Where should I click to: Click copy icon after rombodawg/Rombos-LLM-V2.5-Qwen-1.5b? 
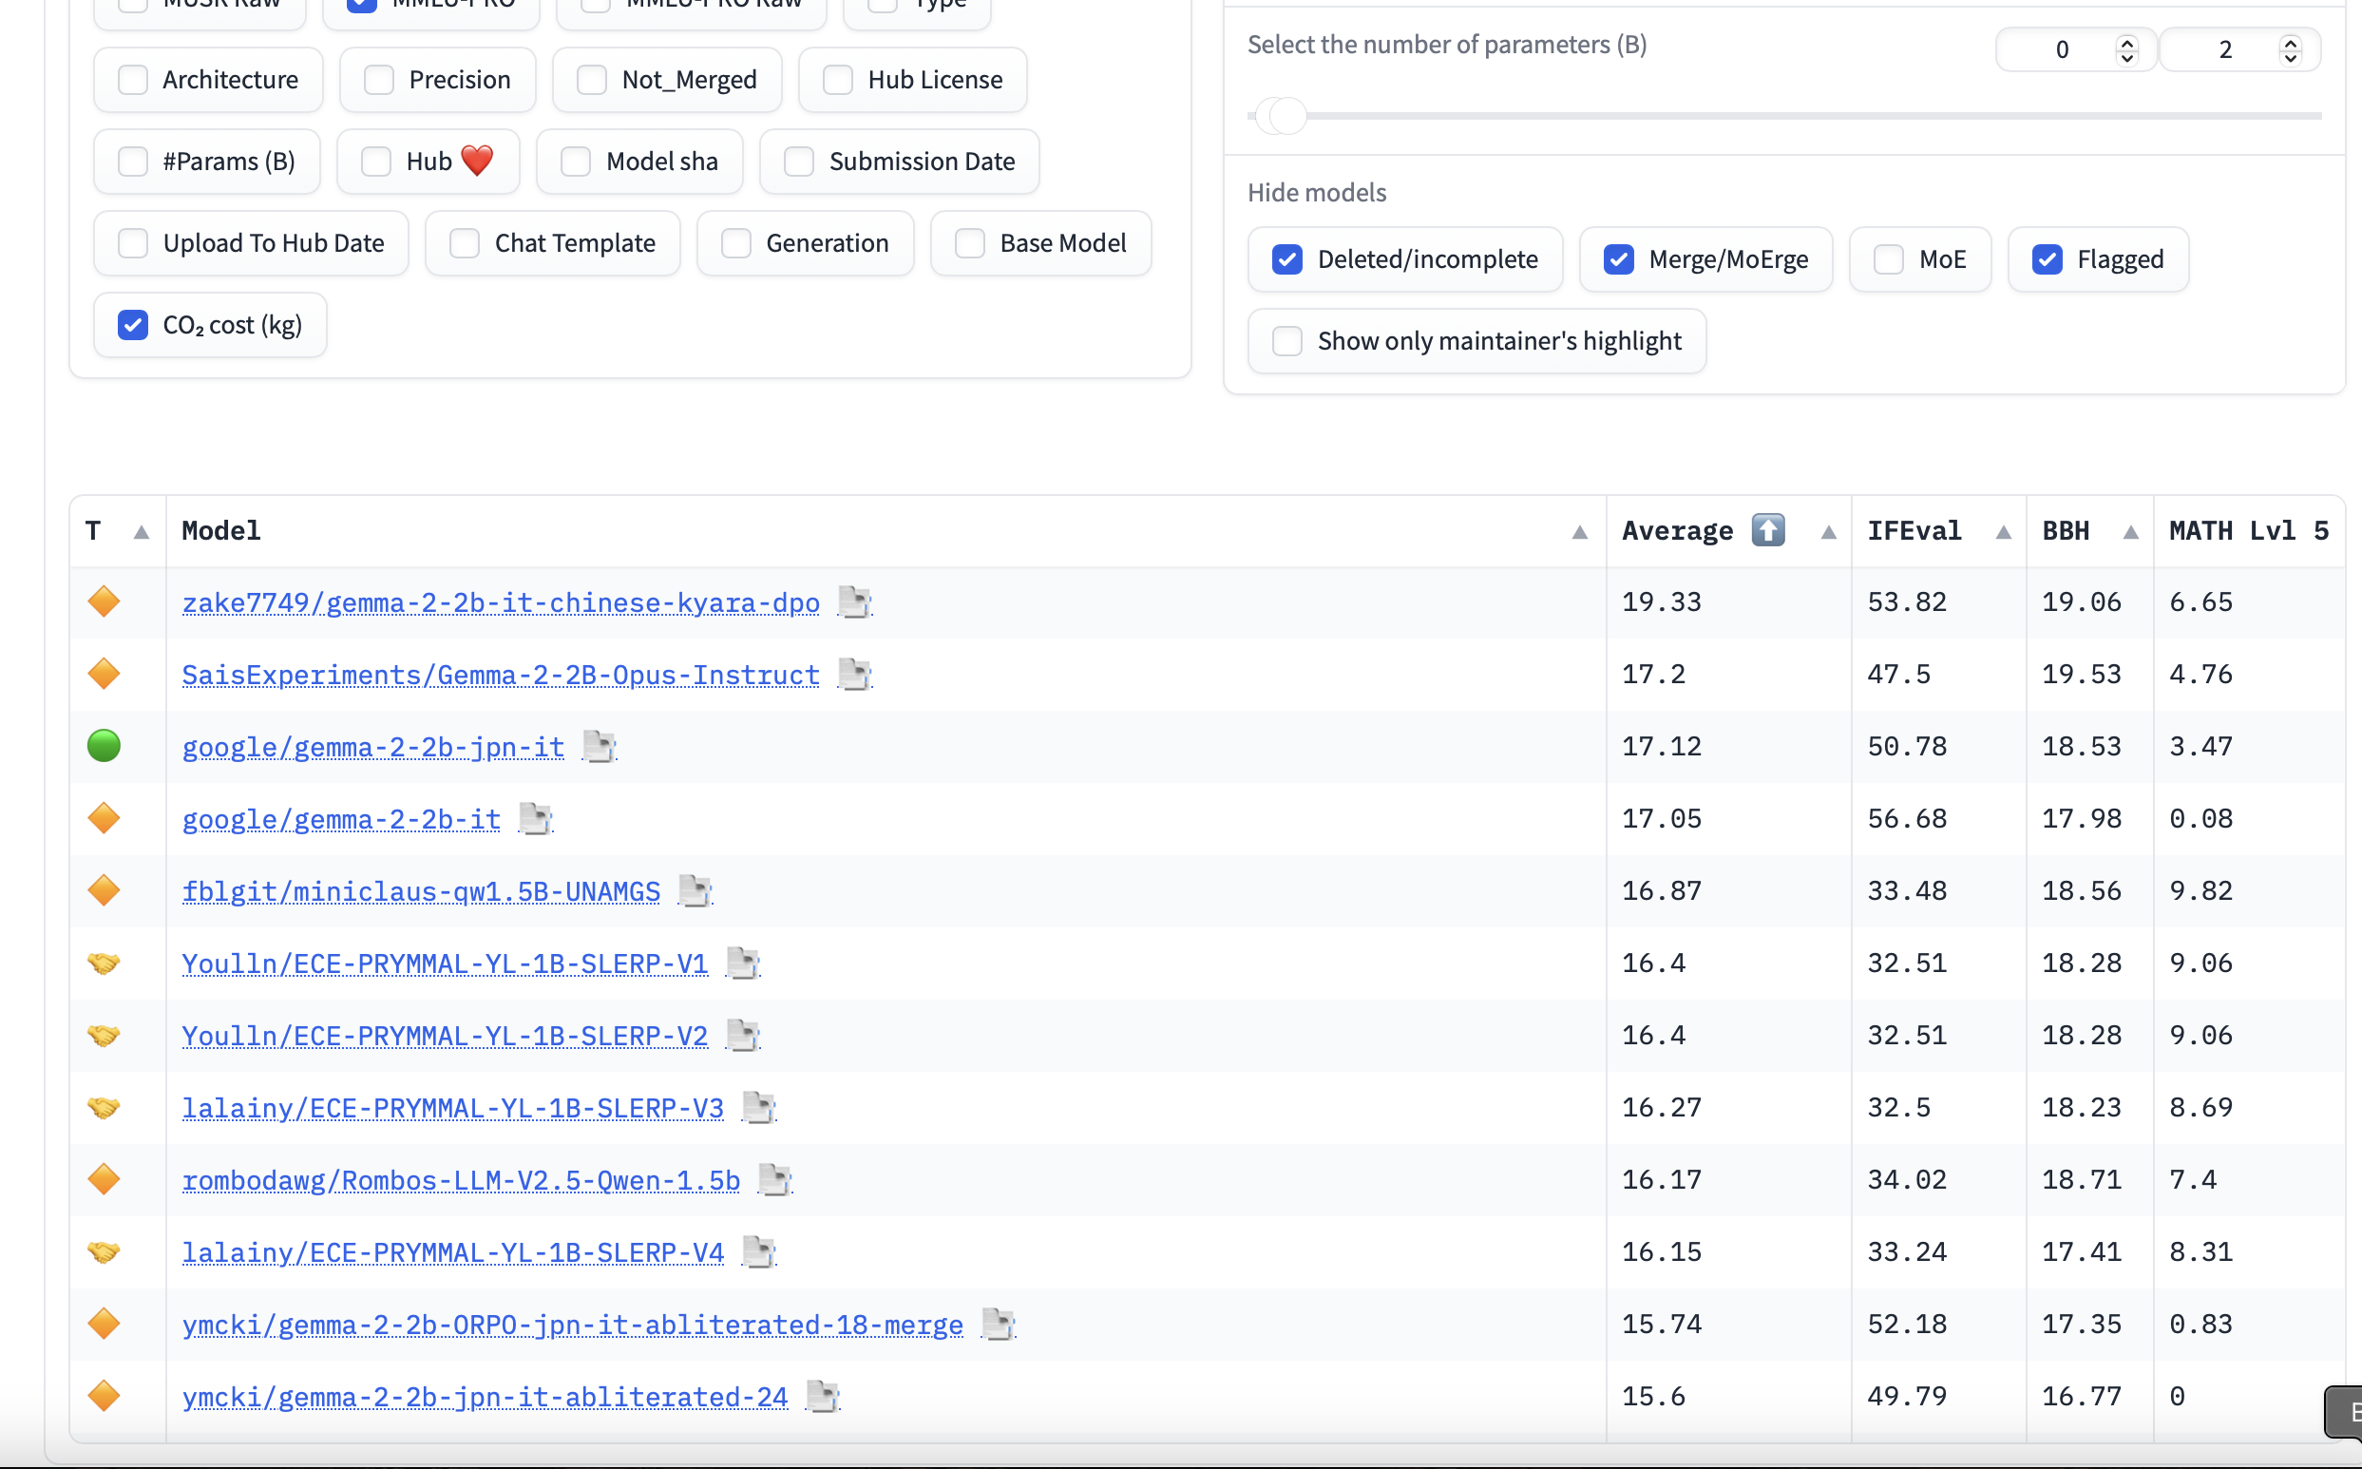775,1179
